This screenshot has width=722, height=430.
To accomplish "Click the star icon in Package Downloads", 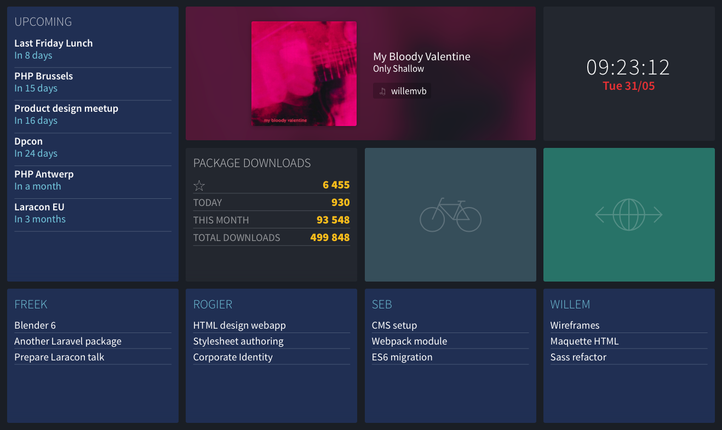I will tap(199, 186).
